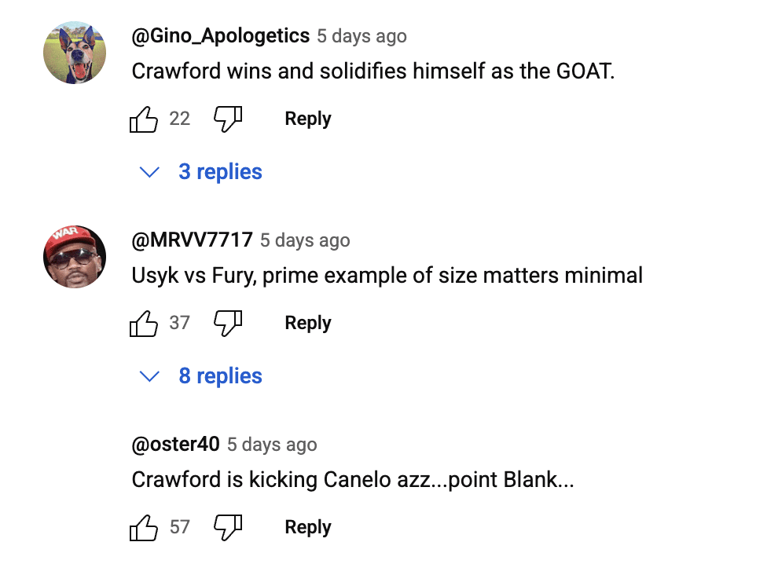This screenshot has height=564, width=767.
Task: Click the timestamp beside @Gino_Apologetics
Action: coord(361,37)
